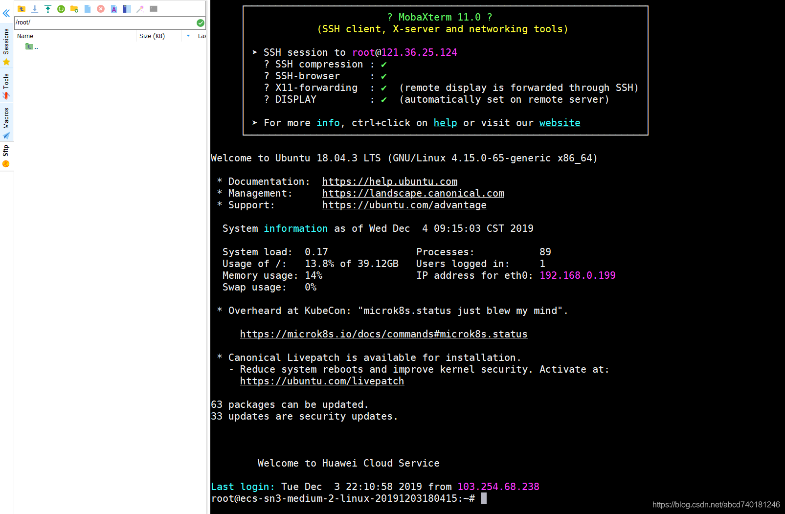The width and height of the screenshot is (785, 514).
Task: Visit the MobaXterm website link
Action: tap(560, 123)
